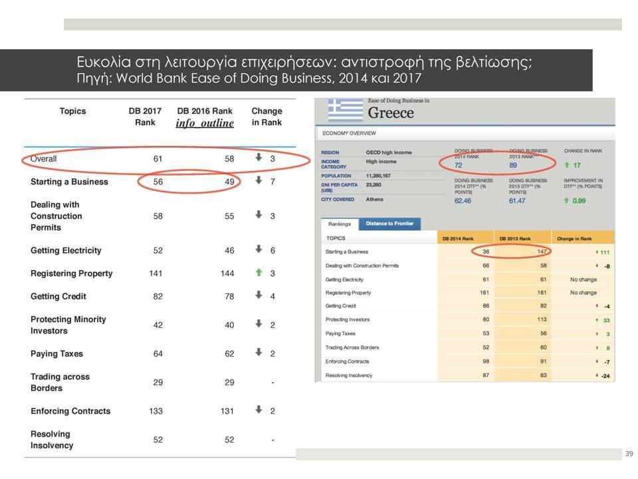Click the Starting a Business DB 2016 rank 49
Image resolution: width=638 pixels, height=479 pixels.
[229, 182]
